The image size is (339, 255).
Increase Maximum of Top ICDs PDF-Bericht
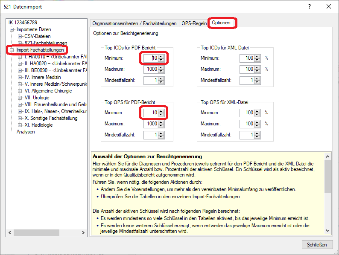click(x=161, y=67)
